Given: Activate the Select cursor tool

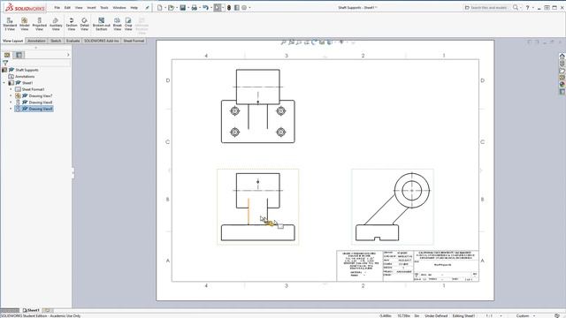Looking at the screenshot, I should 217,7.
